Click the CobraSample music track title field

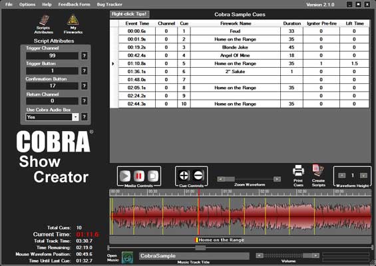[x=194, y=256]
